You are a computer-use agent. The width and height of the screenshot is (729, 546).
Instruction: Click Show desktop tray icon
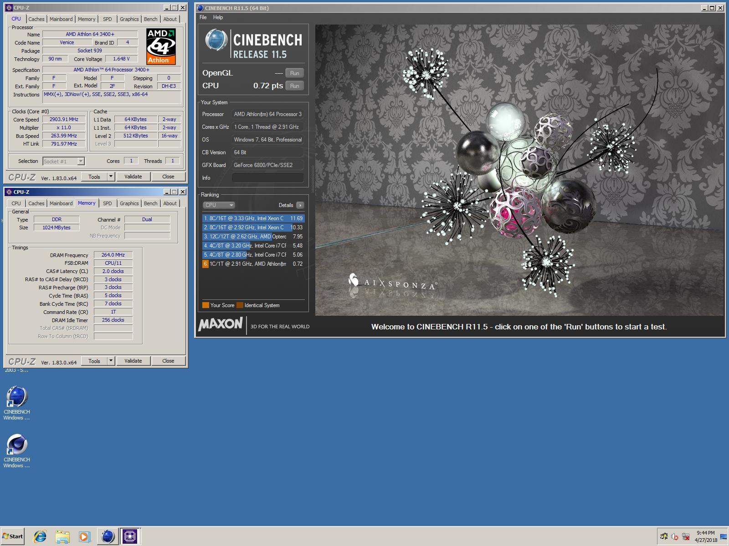coord(724,537)
